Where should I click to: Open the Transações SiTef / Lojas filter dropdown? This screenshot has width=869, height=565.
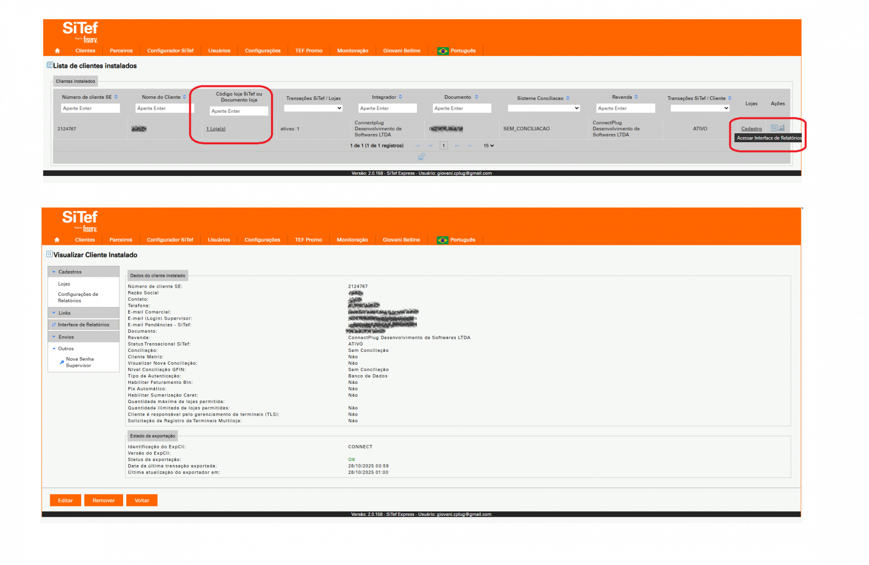tap(313, 108)
